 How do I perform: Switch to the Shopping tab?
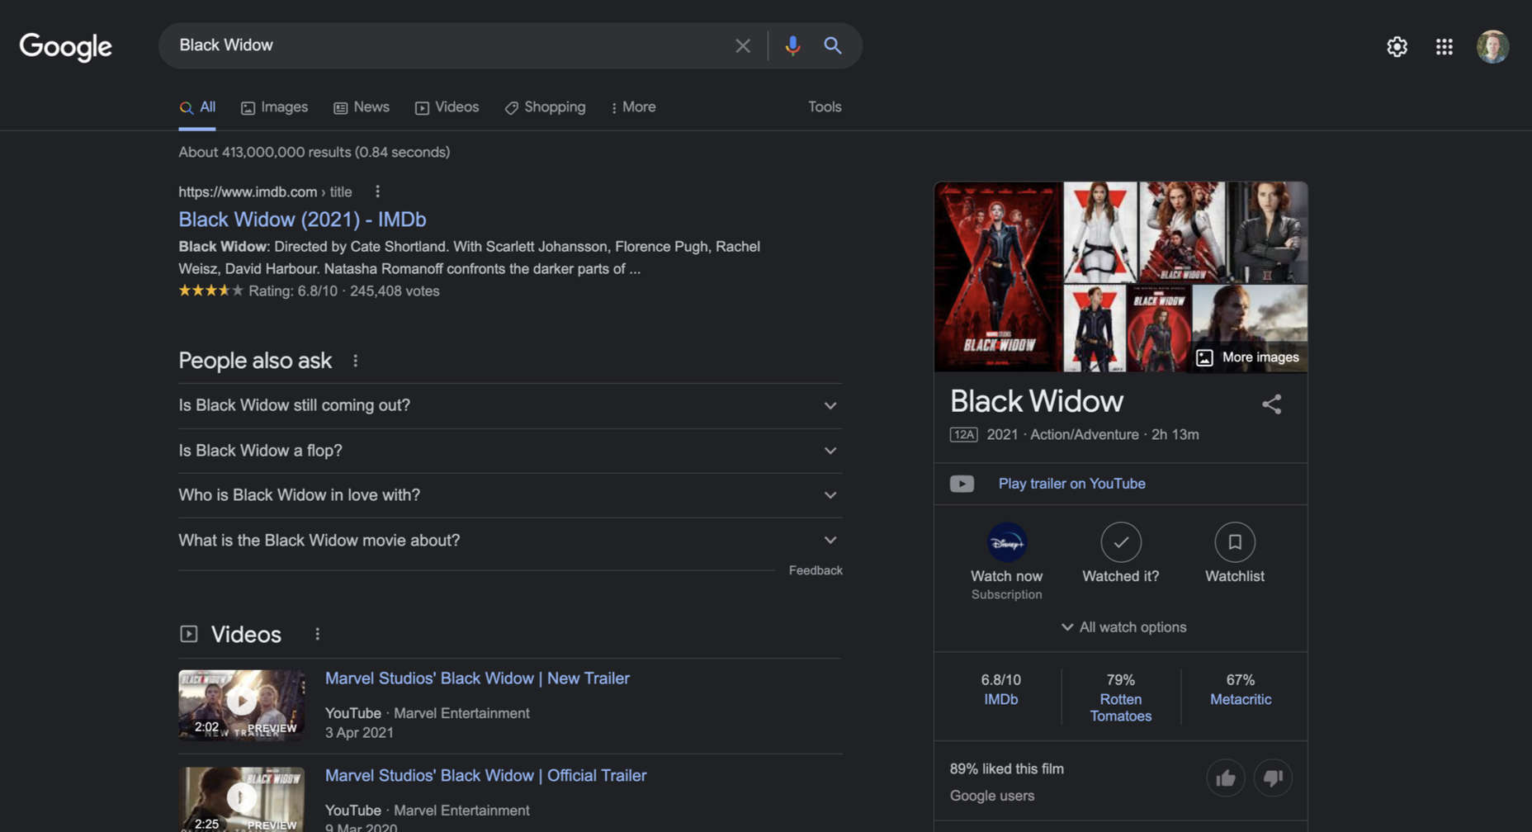click(545, 107)
